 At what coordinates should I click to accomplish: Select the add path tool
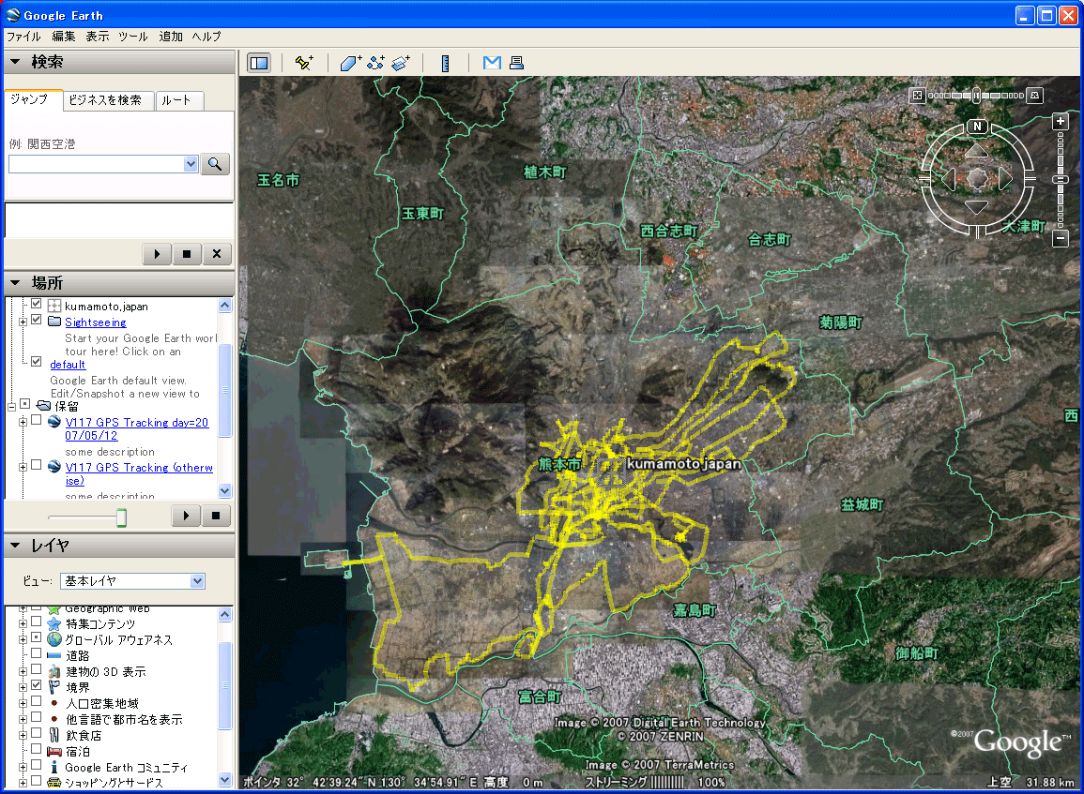point(375,63)
